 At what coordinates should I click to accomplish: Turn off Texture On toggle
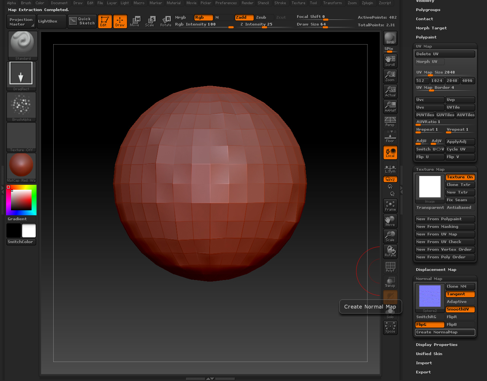pyautogui.click(x=460, y=177)
